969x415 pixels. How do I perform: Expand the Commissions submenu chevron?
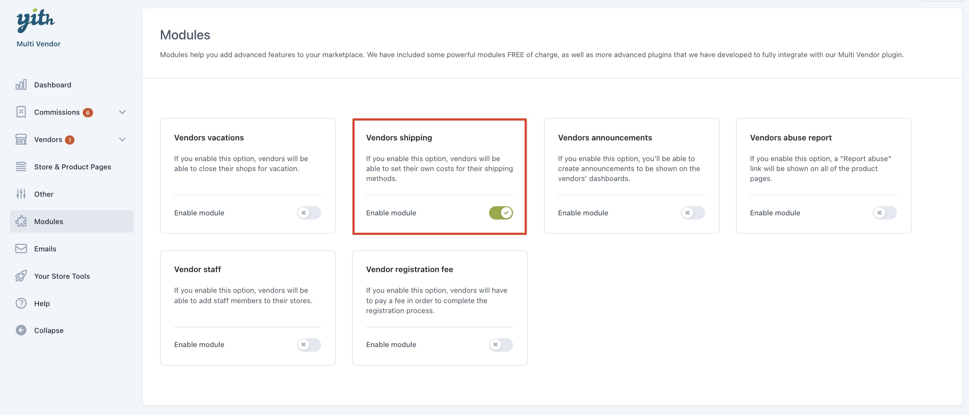(x=122, y=112)
